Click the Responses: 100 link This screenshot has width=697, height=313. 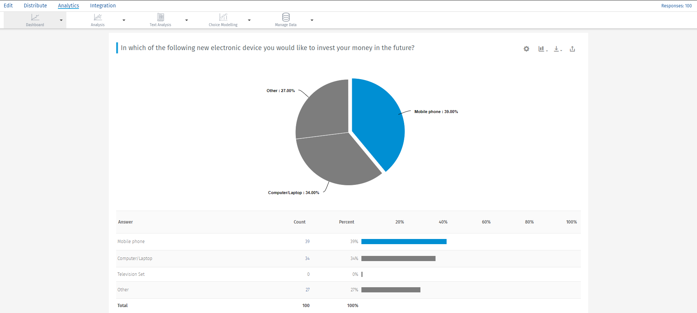[676, 6]
